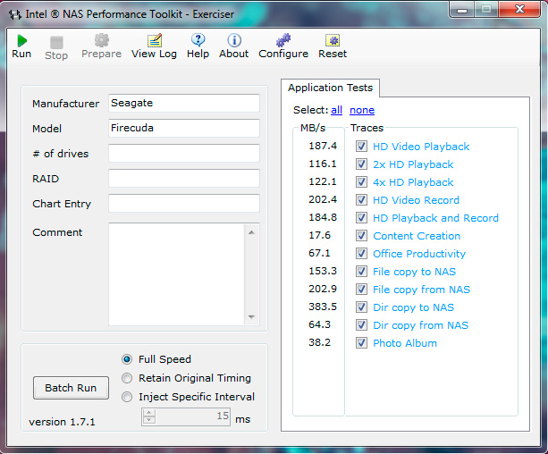Click the 'all' select link

[x=336, y=110]
